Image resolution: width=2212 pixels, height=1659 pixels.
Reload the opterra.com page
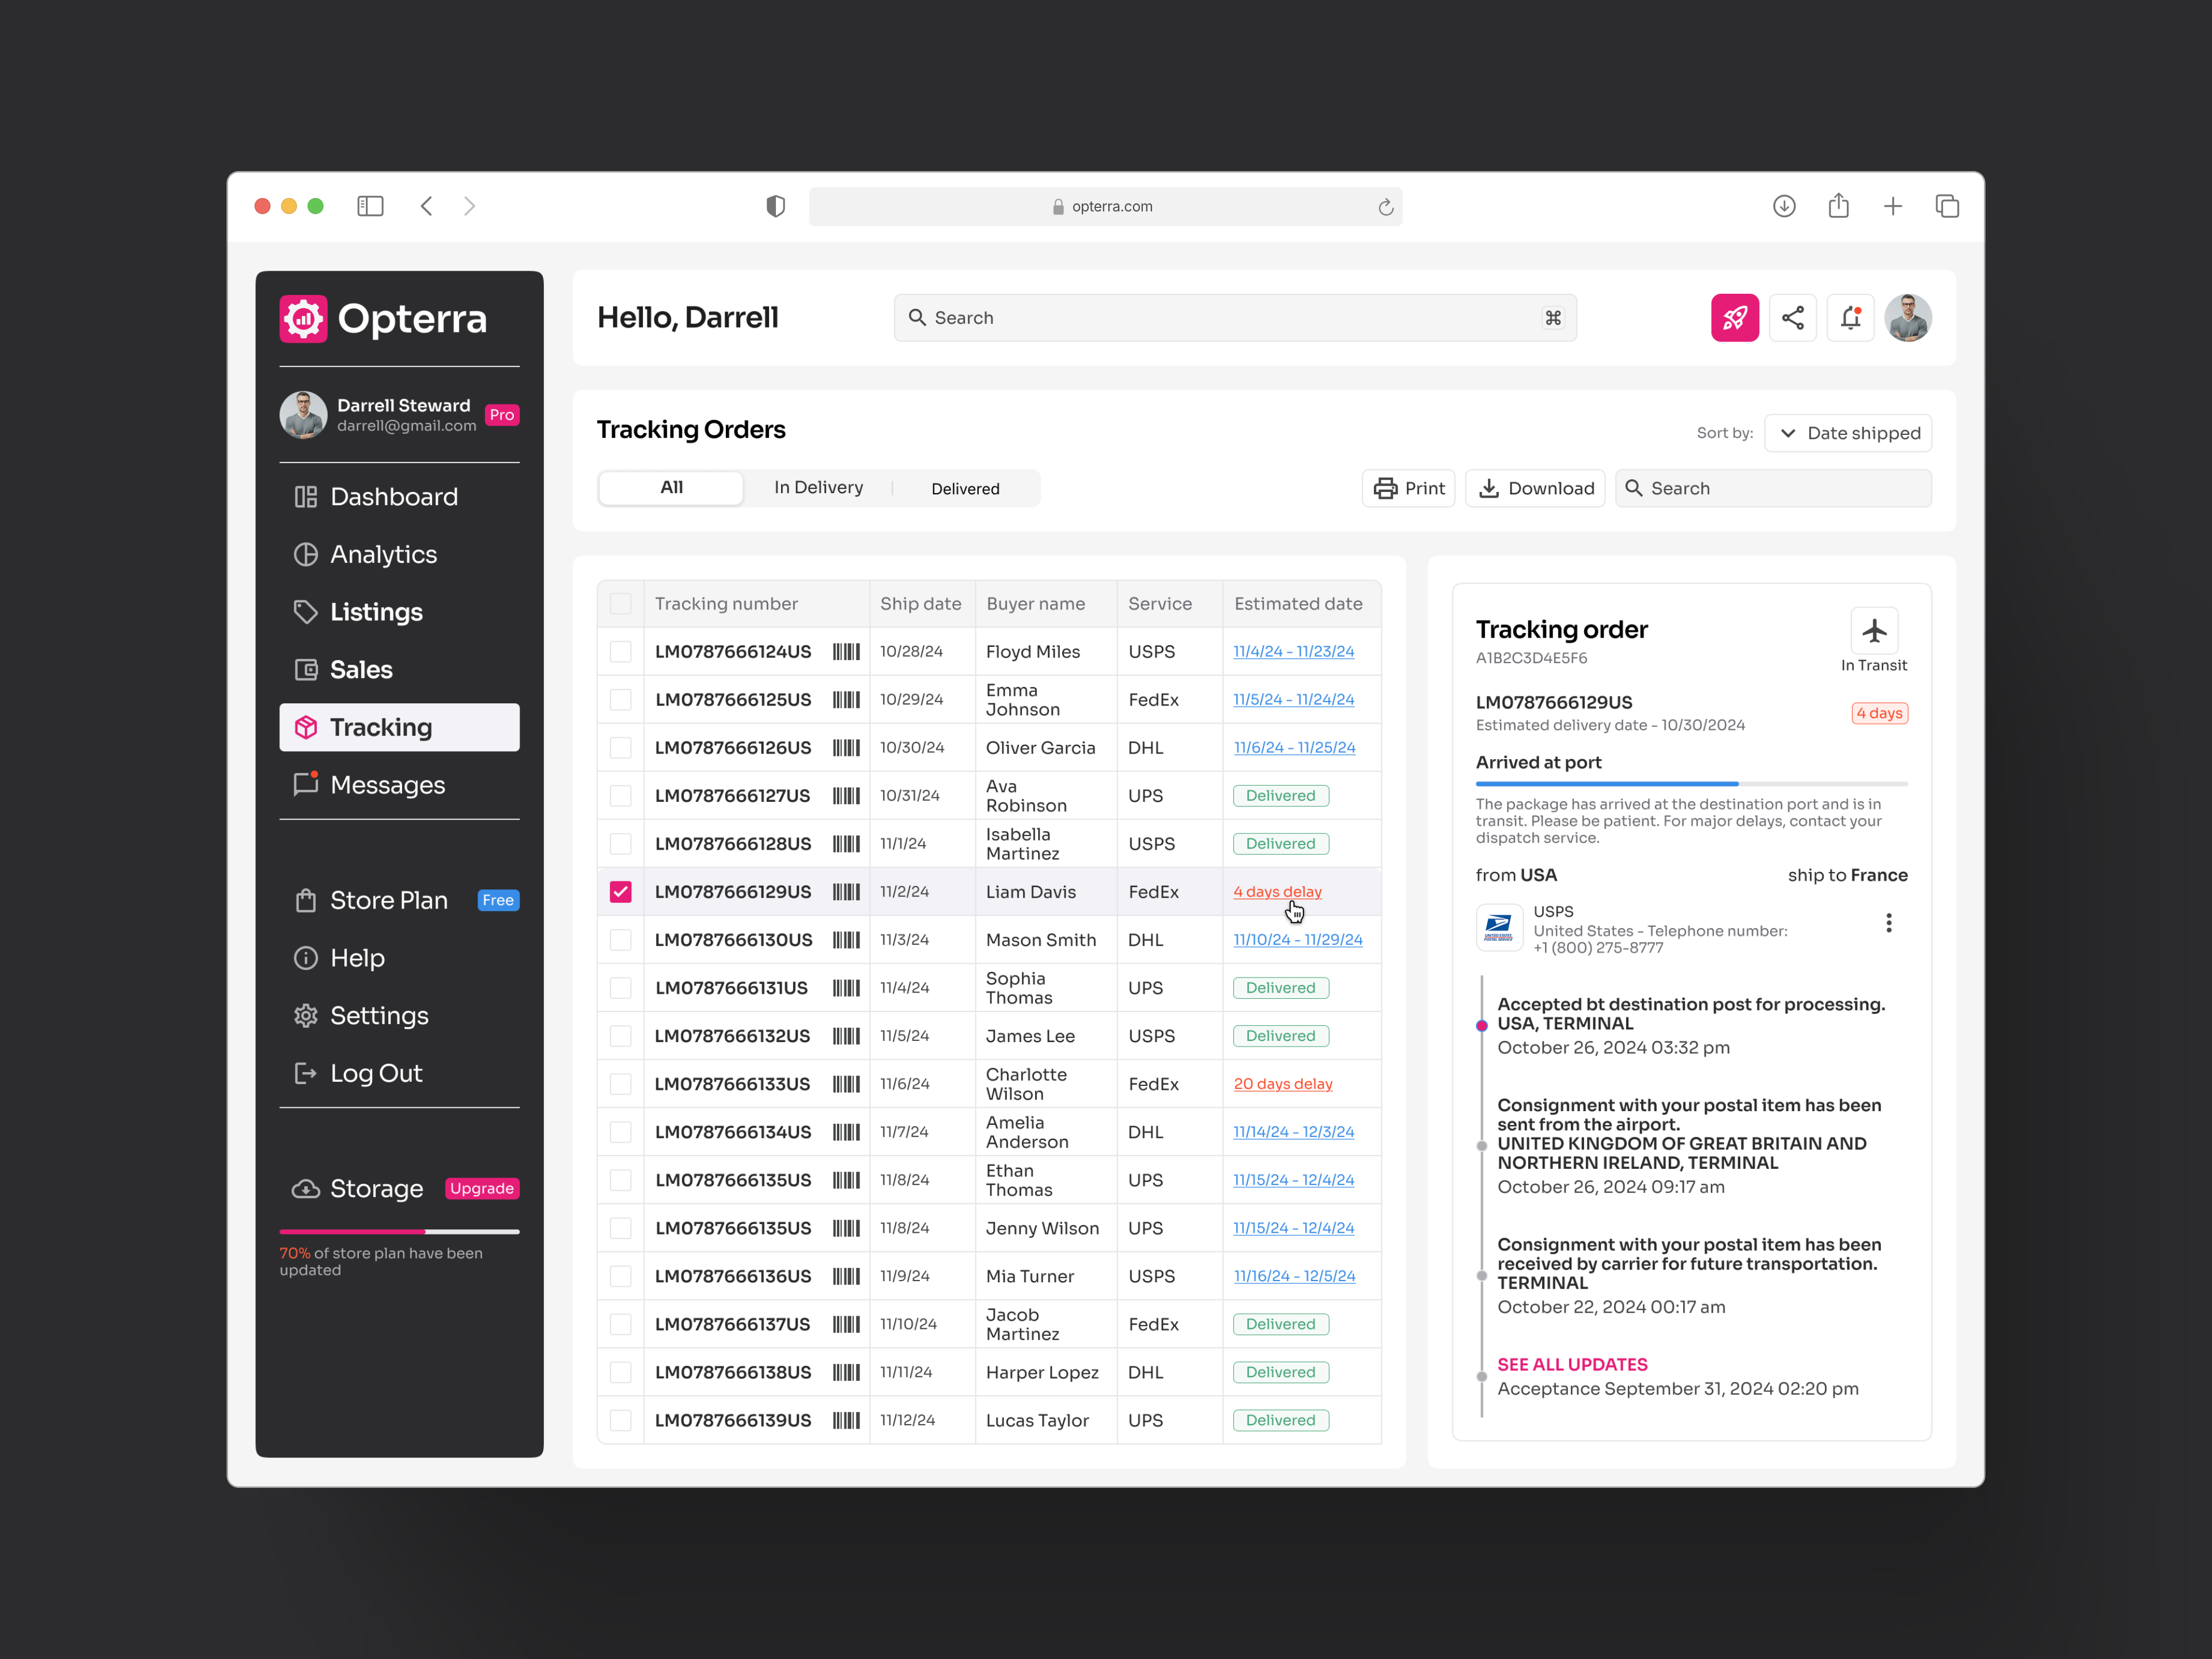point(1385,207)
